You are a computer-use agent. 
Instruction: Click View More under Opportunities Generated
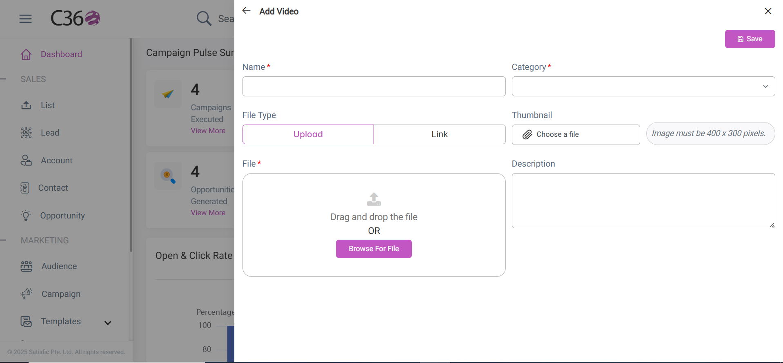pos(208,213)
